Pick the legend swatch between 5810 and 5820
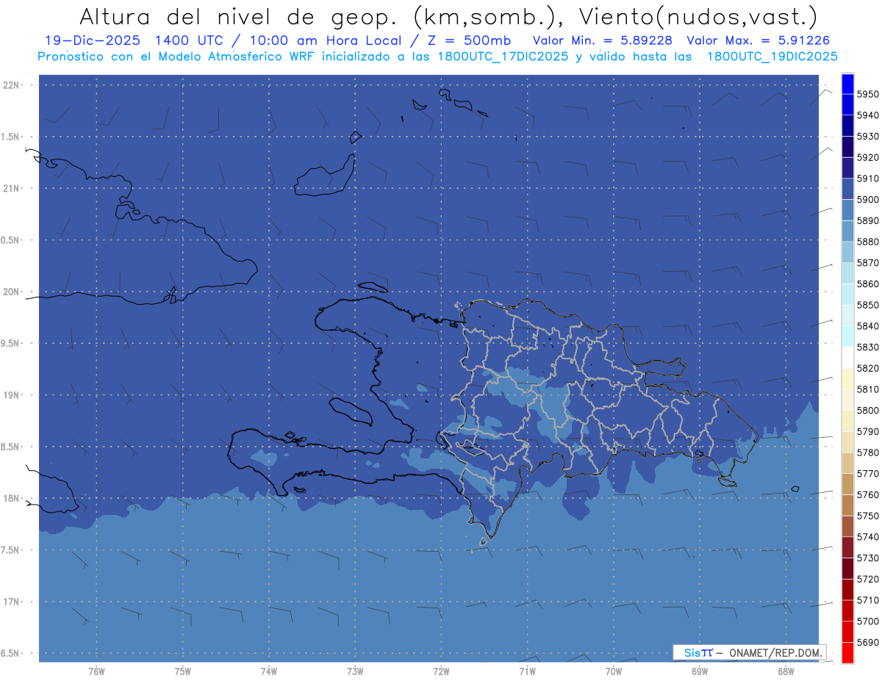 point(847,378)
